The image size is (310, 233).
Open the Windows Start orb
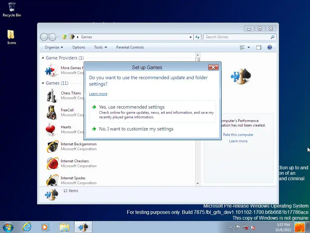point(8,227)
